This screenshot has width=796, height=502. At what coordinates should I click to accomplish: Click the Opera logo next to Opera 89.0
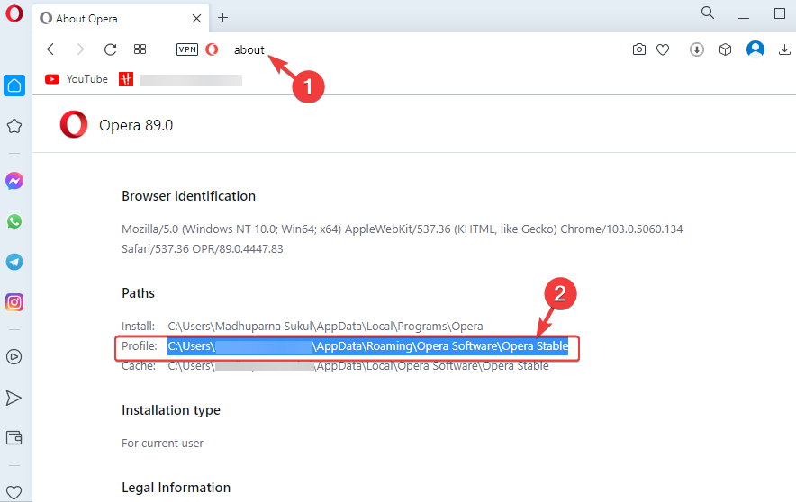coord(74,125)
